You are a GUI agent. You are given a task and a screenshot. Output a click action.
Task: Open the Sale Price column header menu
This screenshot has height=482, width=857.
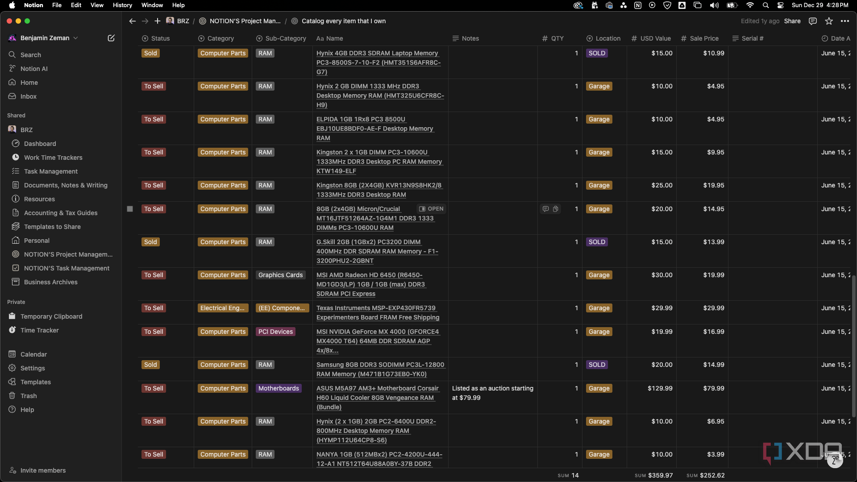click(x=699, y=38)
